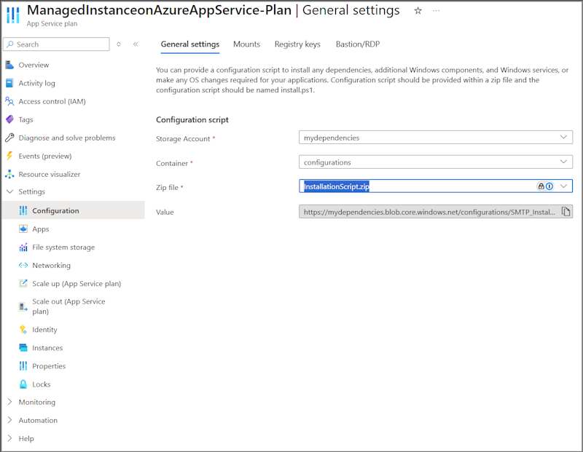Click the sidebar expand/collapse sort arrows
Image resolution: width=583 pixels, height=452 pixels.
coord(119,44)
